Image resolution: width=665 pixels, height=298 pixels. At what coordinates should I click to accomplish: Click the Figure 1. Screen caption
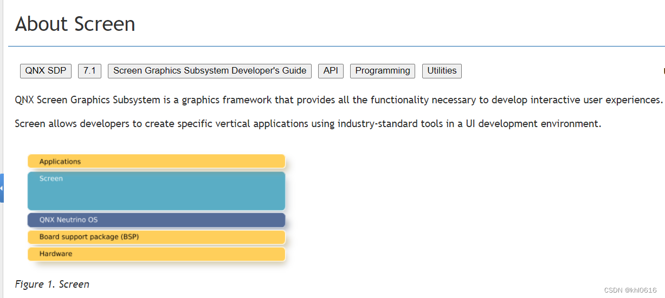click(x=52, y=284)
